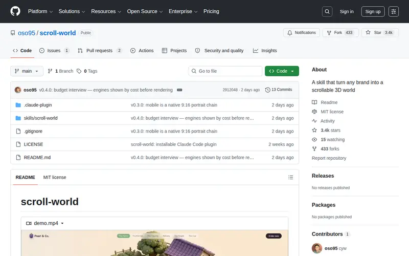This screenshot has height=256, width=409.
Task: Click the skills/scroll-world folder icon
Action: point(18,118)
